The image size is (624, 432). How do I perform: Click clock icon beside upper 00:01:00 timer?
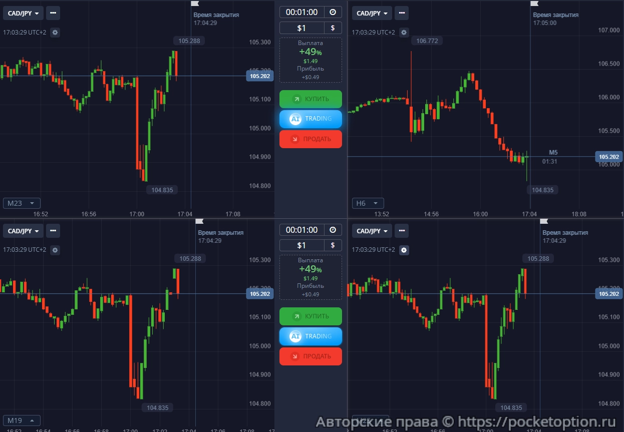click(x=333, y=13)
